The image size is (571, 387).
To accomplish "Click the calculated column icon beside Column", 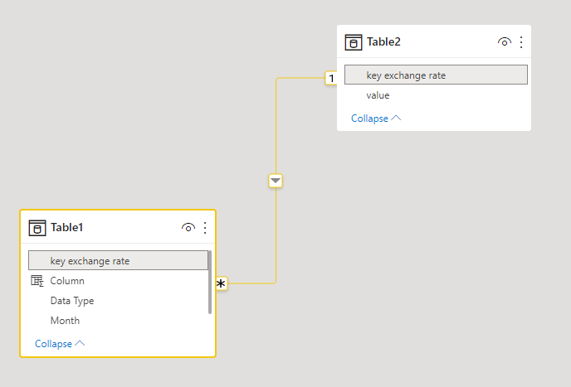I will point(37,281).
